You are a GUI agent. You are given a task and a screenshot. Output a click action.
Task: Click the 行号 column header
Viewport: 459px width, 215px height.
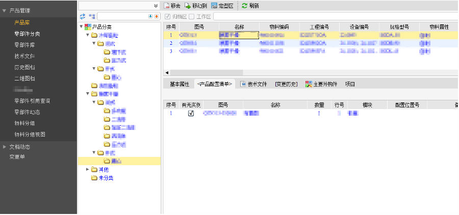point(339,105)
